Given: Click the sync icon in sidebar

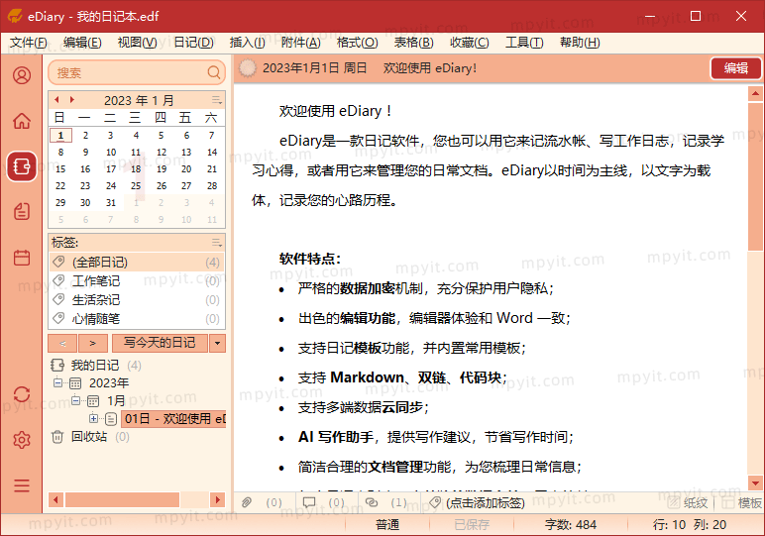Looking at the screenshot, I should (x=22, y=394).
